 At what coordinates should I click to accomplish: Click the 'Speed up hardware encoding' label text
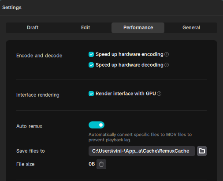[130, 54]
